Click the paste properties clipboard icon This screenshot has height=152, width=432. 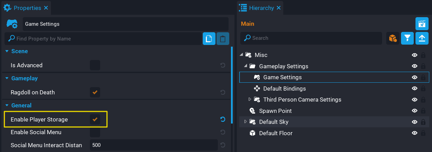point(223,39)
